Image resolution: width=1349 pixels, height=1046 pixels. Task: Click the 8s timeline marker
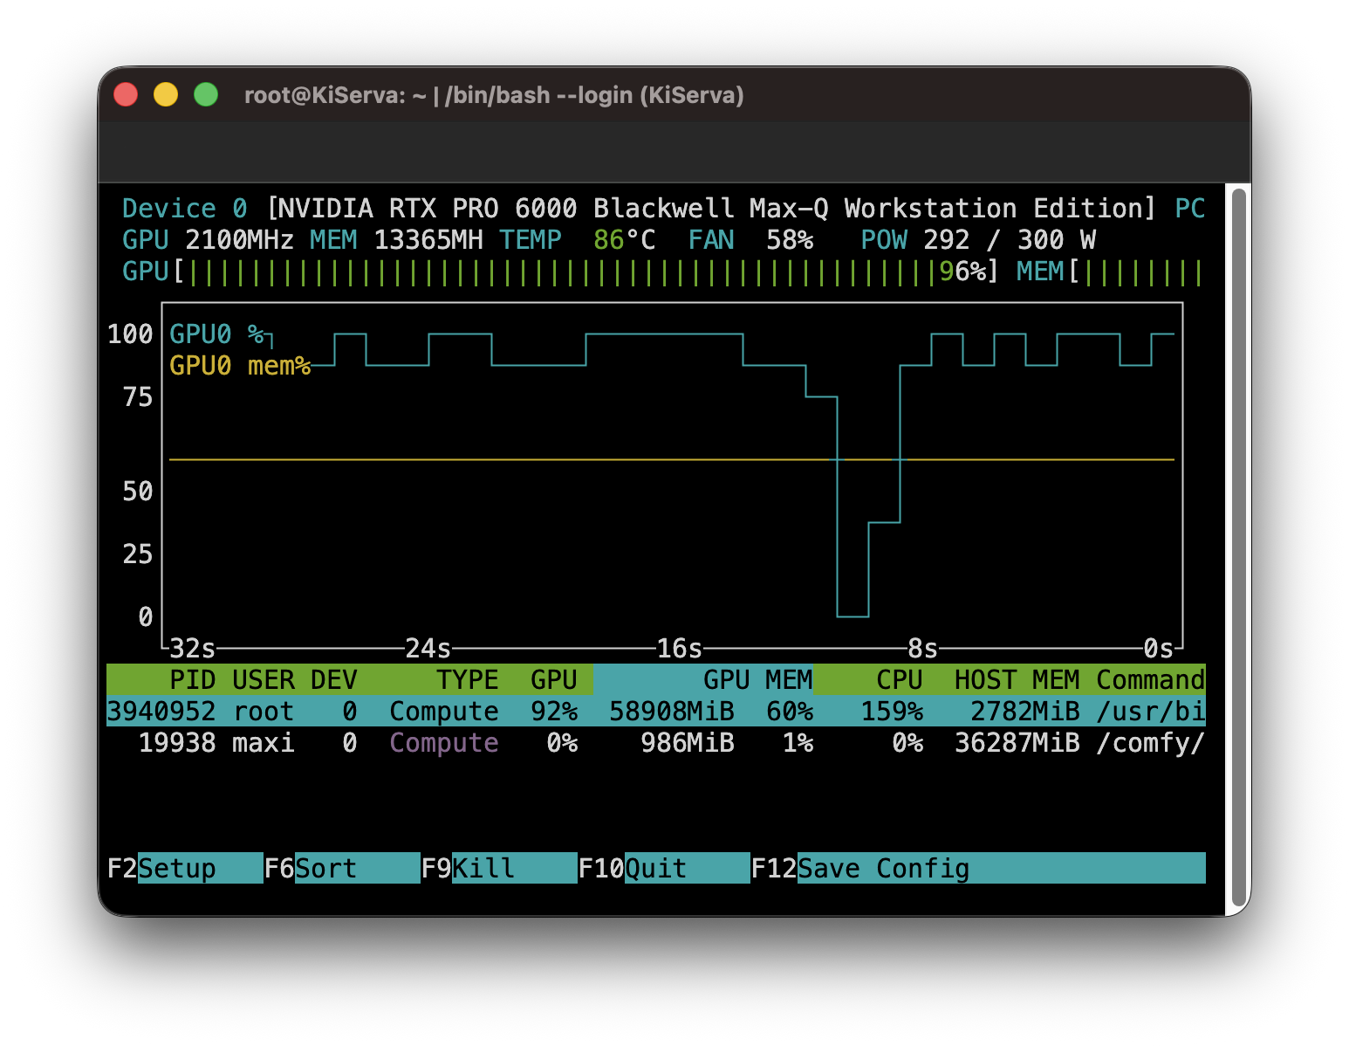[922, 648]
